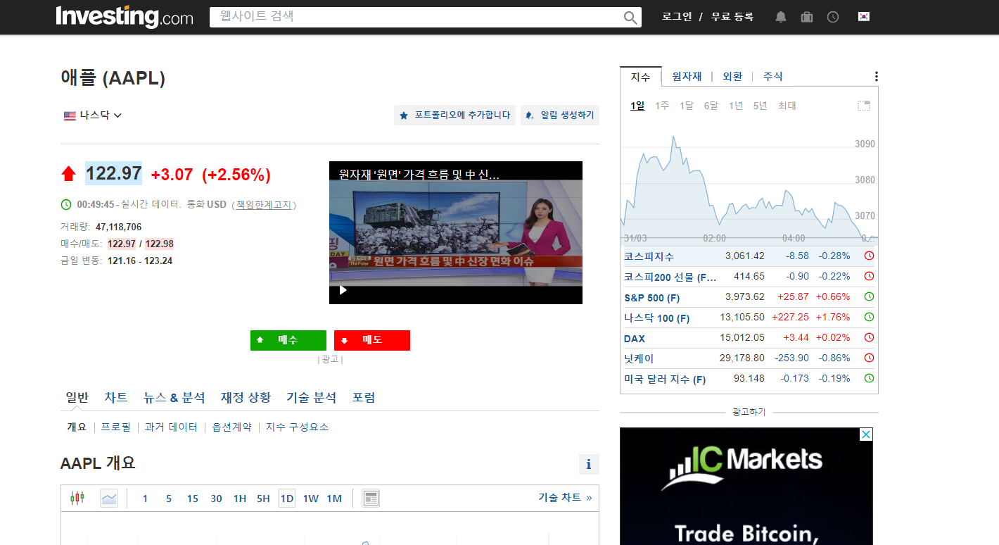Screen dimensions: 999x545
Task: Click the clock icon in S&P 500 row
Action: tap(869, 297)
